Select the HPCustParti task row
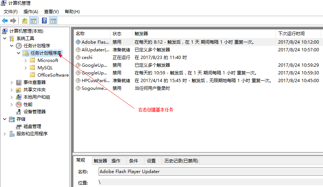The width and height of the screenshot is (323, 187). tap(198, 80)
